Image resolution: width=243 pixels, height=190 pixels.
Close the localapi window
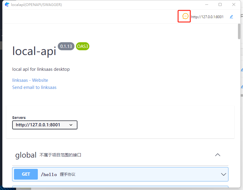coord(234,4)
